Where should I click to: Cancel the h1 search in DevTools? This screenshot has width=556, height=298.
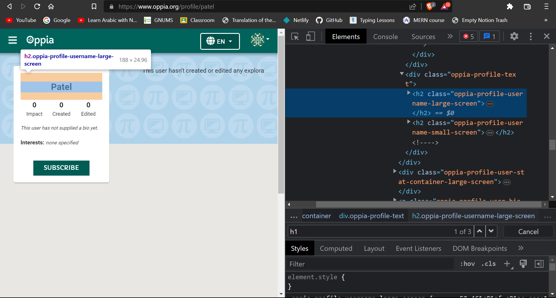528,231
